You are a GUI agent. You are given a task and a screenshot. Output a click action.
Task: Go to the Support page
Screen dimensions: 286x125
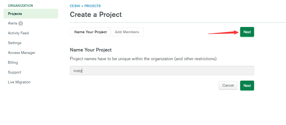(14, 72)
